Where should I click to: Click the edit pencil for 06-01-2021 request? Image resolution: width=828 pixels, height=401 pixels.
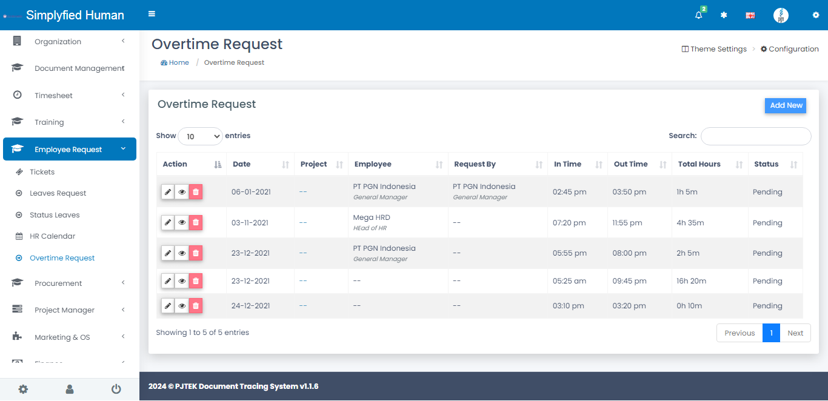point(168,192)
